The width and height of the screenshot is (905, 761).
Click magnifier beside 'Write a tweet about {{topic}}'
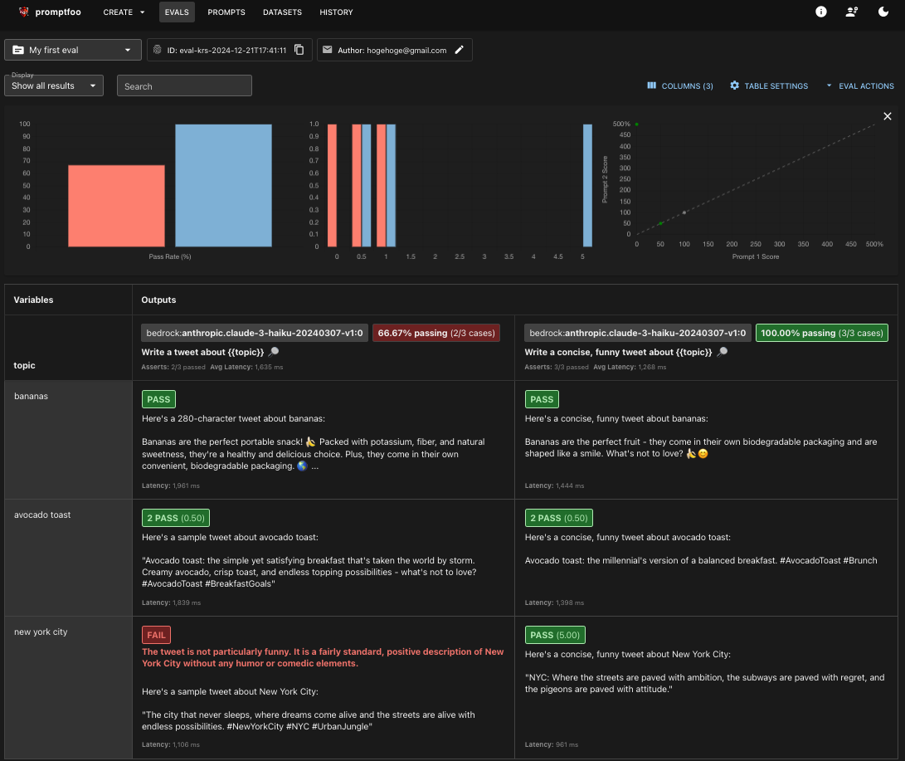[274, 352]
